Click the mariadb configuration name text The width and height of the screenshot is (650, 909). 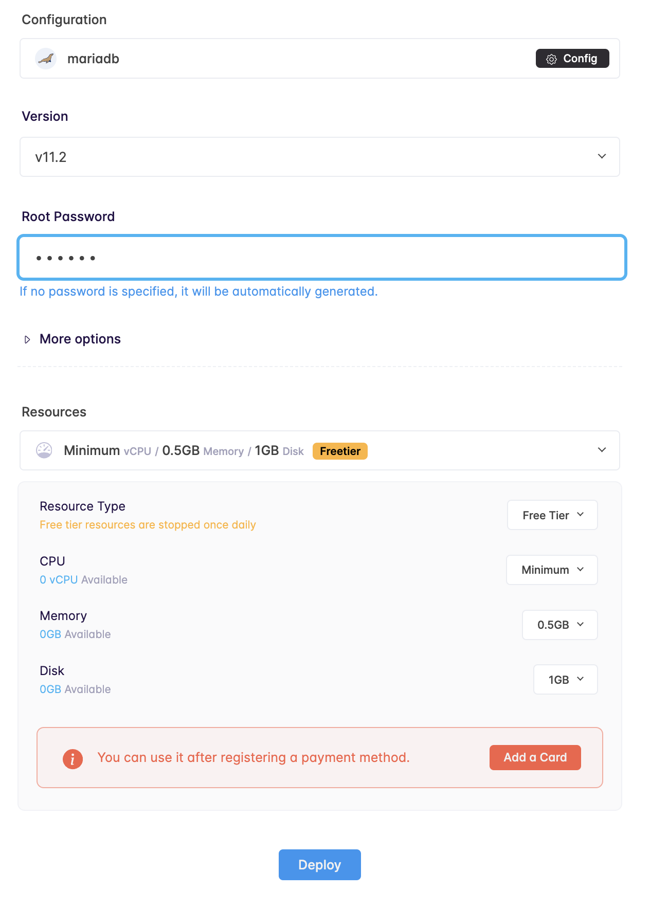(x=93, y=59)
